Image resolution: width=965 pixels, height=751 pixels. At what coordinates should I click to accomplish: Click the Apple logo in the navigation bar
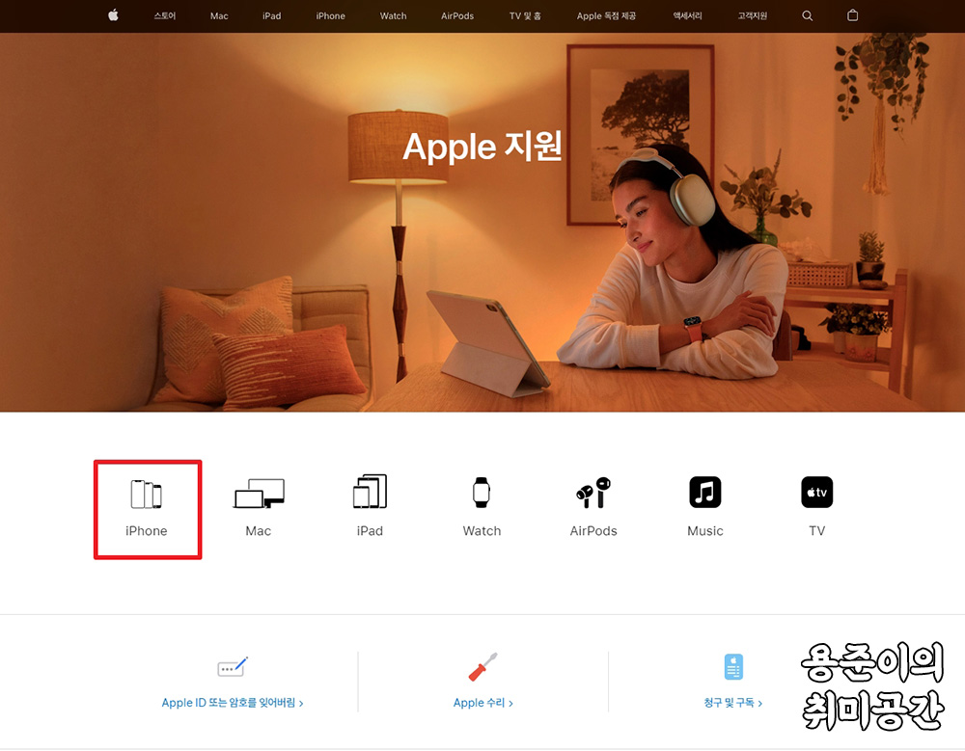(x=113, y=15)
